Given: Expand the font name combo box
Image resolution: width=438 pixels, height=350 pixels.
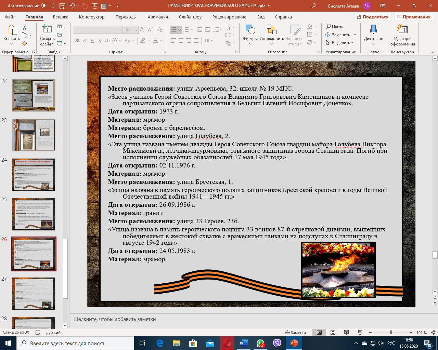Looking at the screenshot, I should [120, 30].
